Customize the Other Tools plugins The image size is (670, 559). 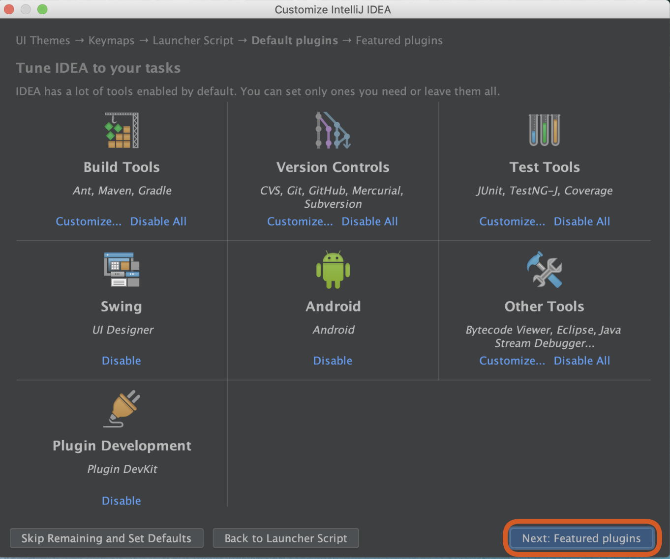512,361
